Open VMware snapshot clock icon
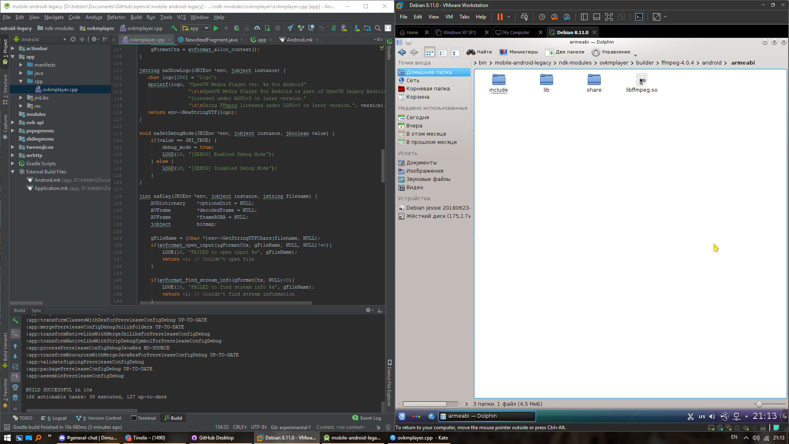 coord(542,17)
